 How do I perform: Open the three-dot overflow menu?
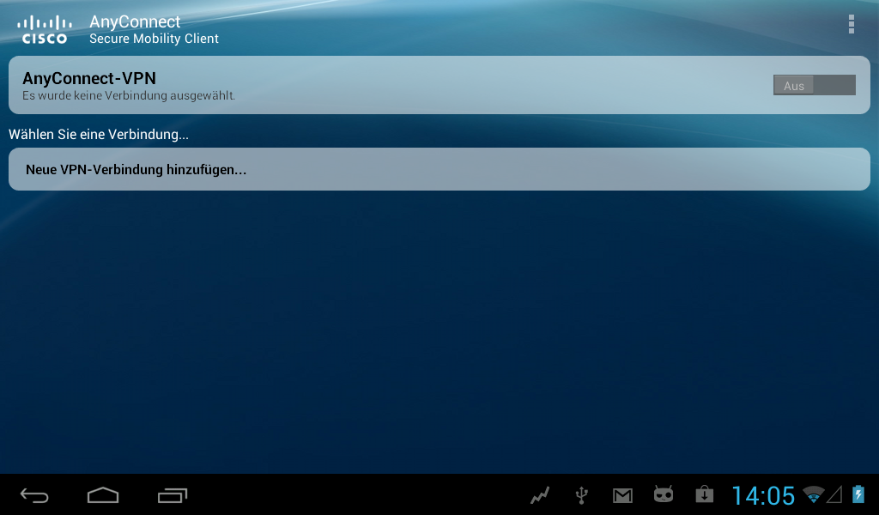[x=851, y=24]
